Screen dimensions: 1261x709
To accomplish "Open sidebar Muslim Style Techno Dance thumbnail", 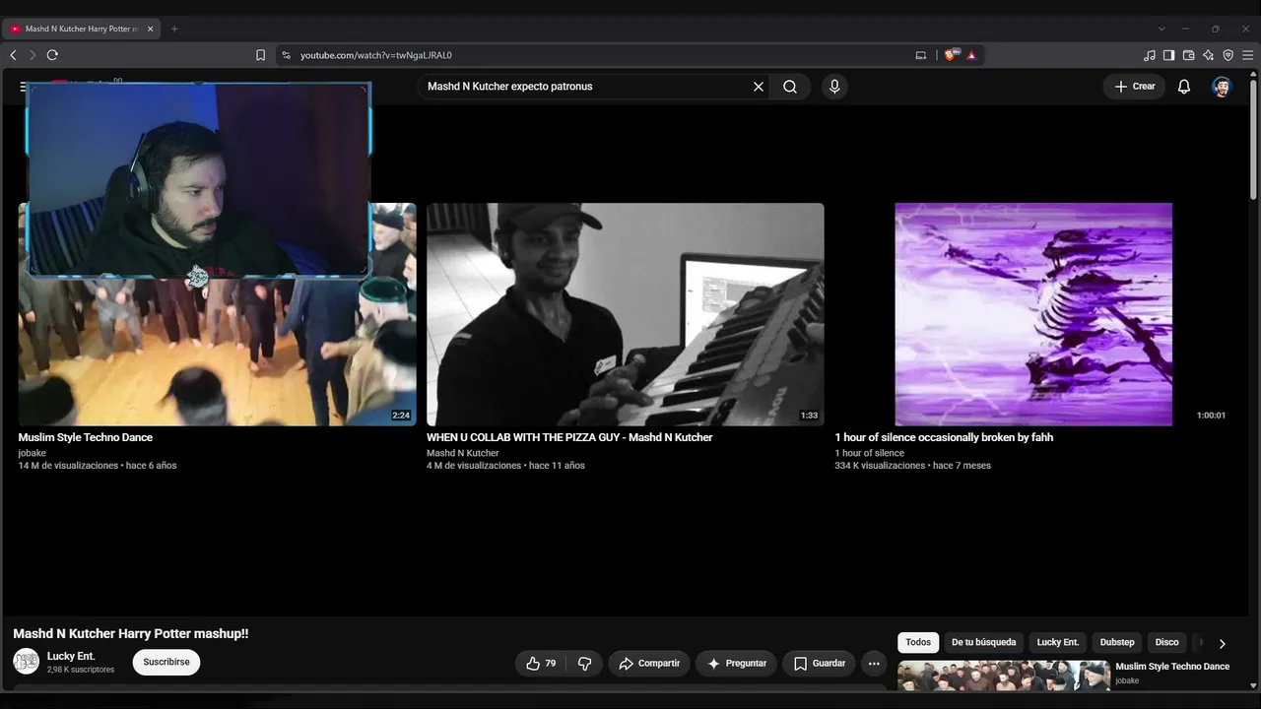I will pyautogui.click(x=1003, y=675).
